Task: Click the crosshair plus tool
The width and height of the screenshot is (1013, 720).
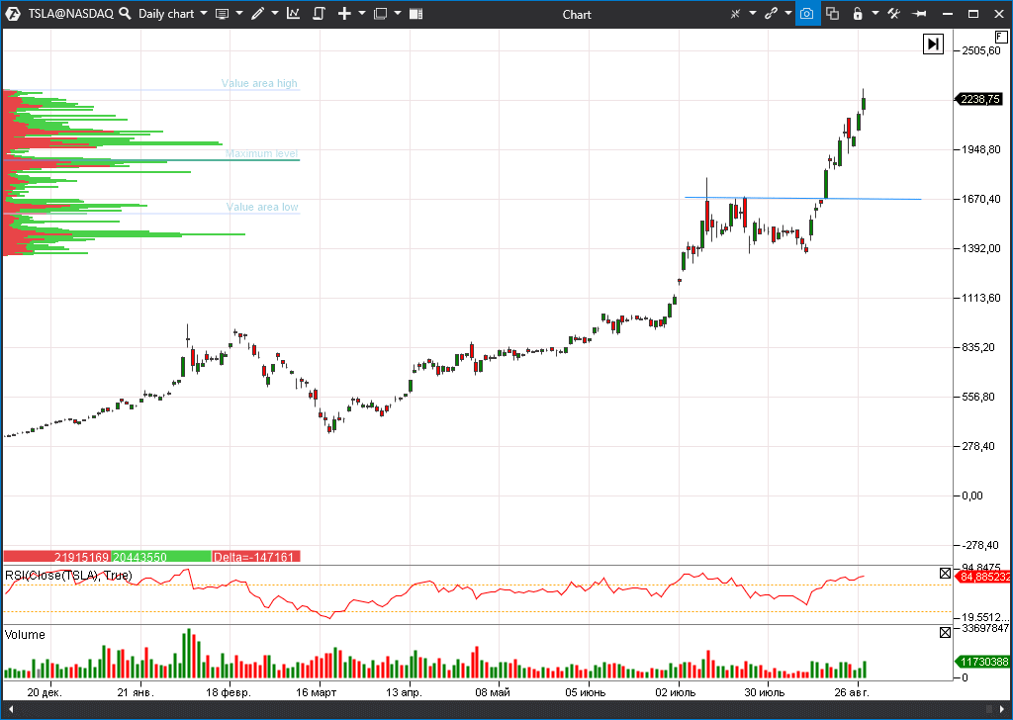Action: click(x=344, y=14)
